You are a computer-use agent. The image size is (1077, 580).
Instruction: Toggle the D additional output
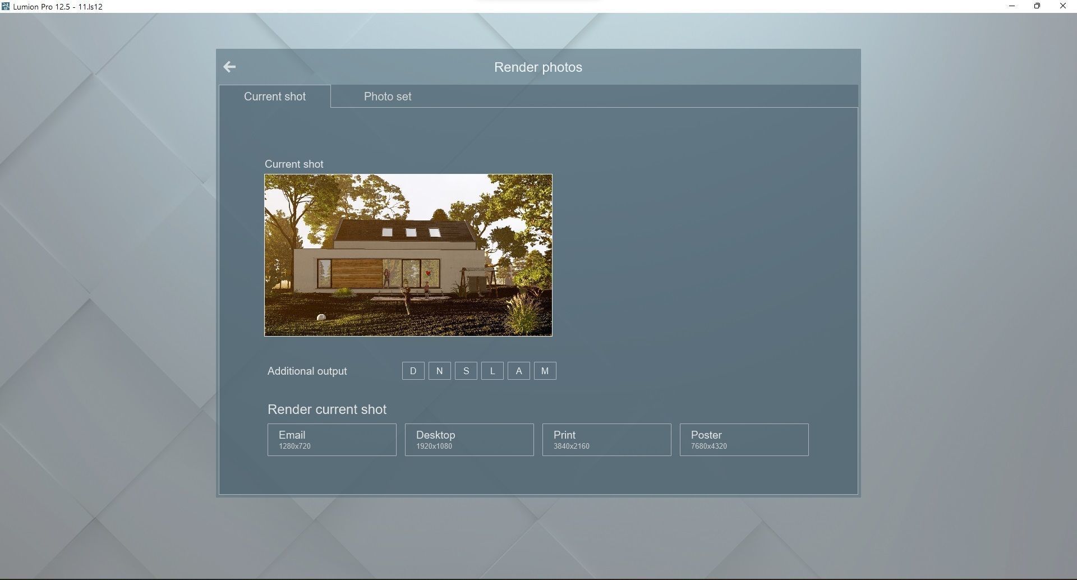click(413, 371)
